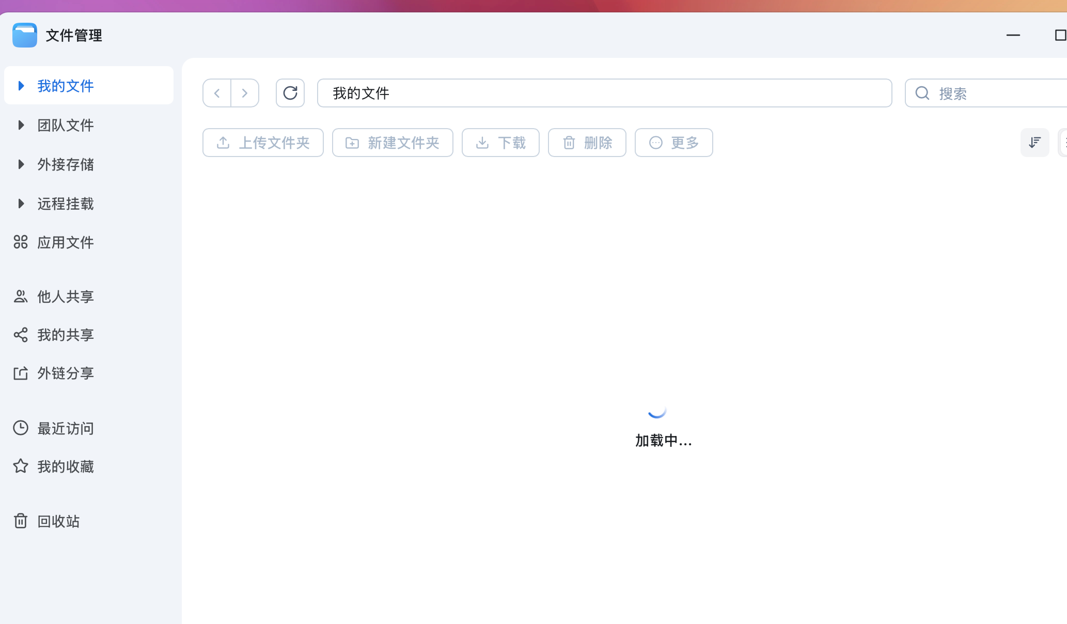Open the 更多 more options menu

coord(673,143)
